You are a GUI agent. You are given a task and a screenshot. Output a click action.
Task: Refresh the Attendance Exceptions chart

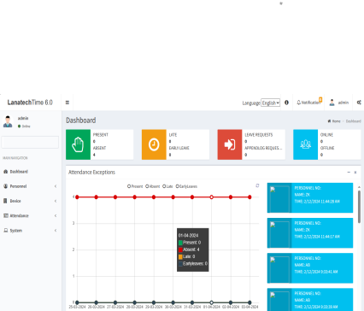(x=257, y=185)
